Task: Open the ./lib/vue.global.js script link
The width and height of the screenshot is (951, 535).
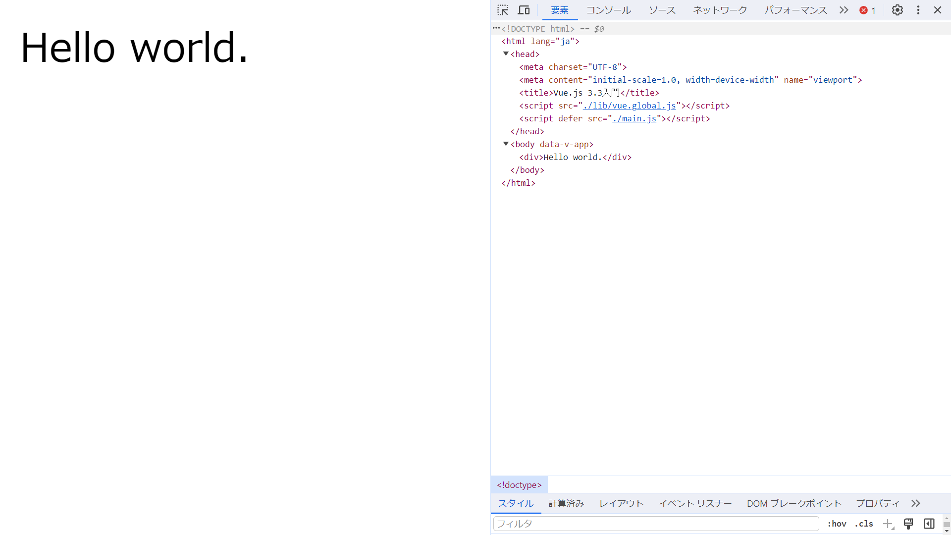Action: point(629,106)
